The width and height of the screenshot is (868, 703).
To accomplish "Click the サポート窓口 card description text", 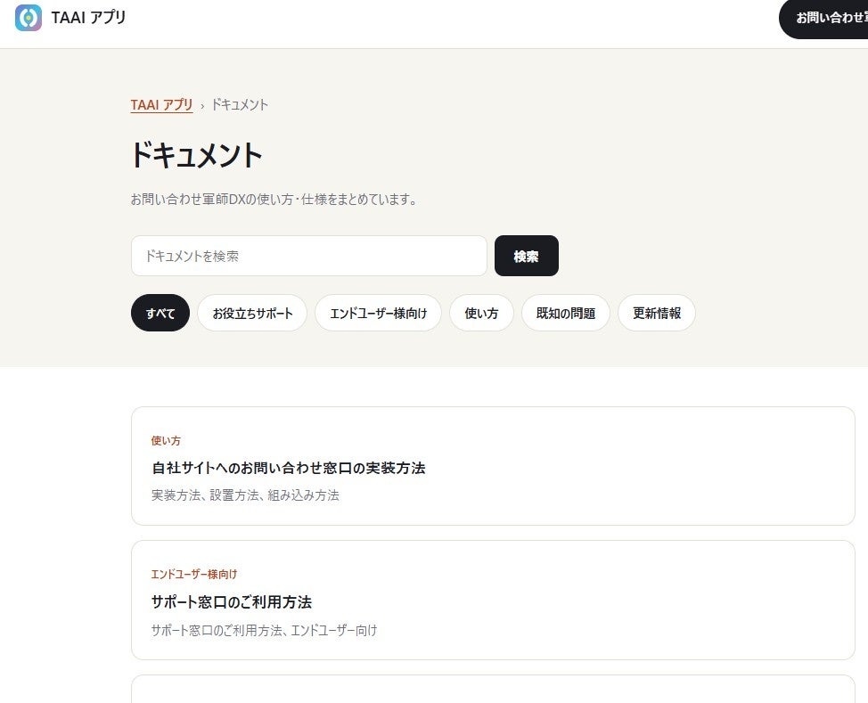I will (x=264, y=631).
